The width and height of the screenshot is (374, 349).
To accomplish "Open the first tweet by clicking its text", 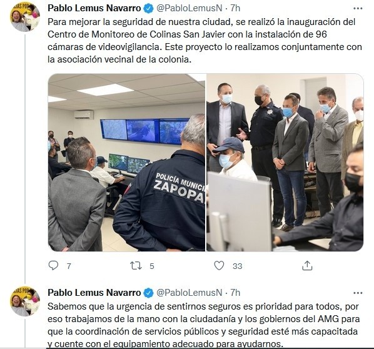I will [205, 41].
